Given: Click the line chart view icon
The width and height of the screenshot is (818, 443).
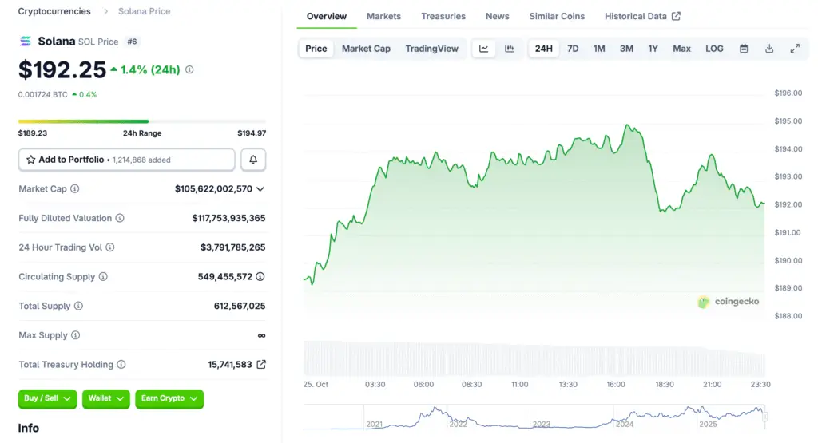Looking at the screenshot, I should (x=484, y=49).
